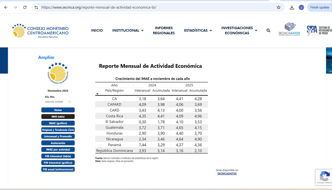Open browser downloads icon

coord(292,7)
